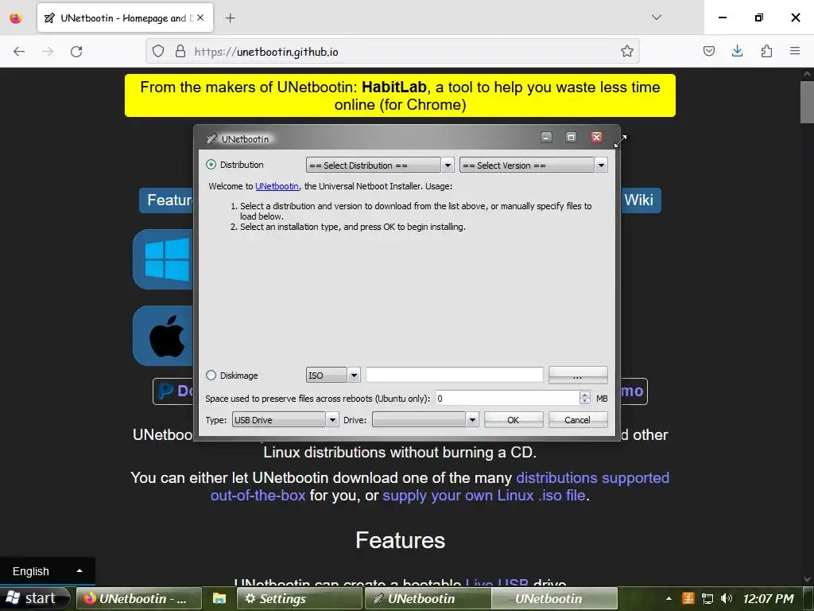Click the orange system tray app icon
This screenshot has height=611, width=814.
(688, 598)
